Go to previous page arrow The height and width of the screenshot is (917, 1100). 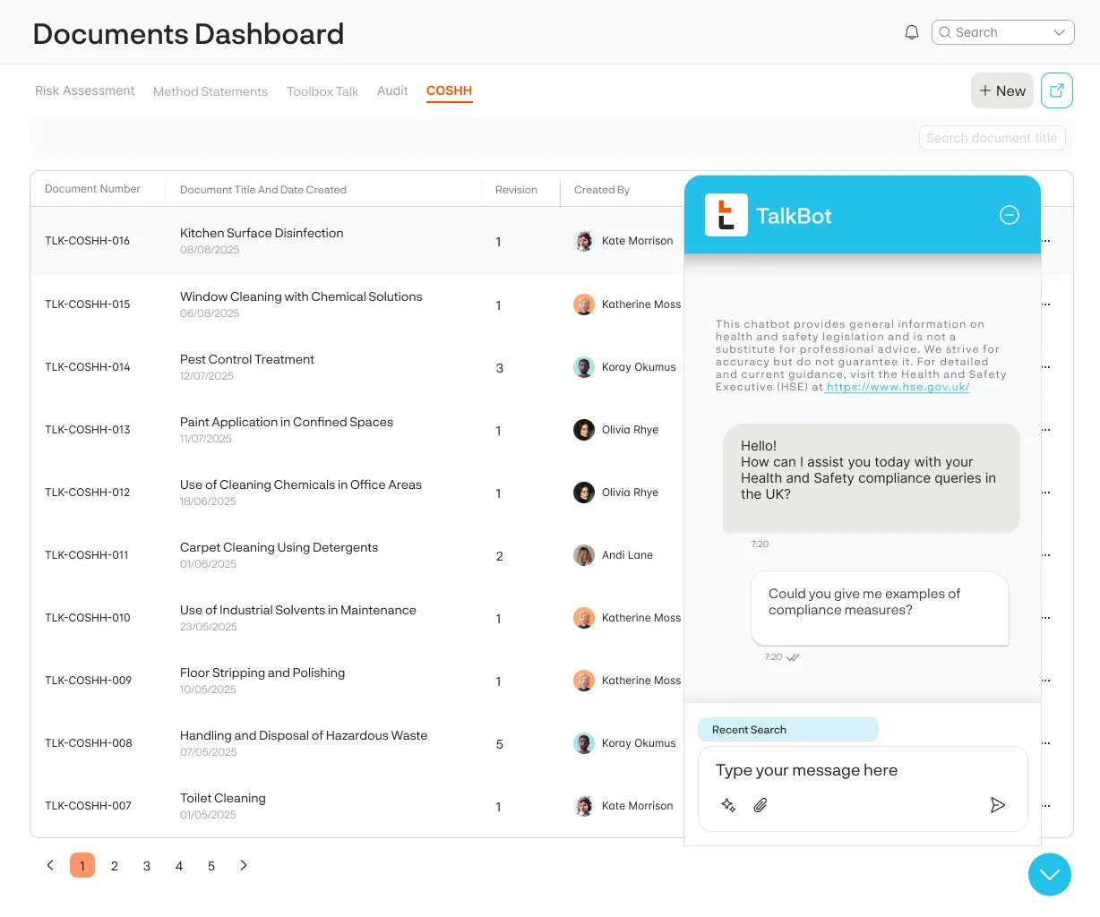click(x=50, y=865)
